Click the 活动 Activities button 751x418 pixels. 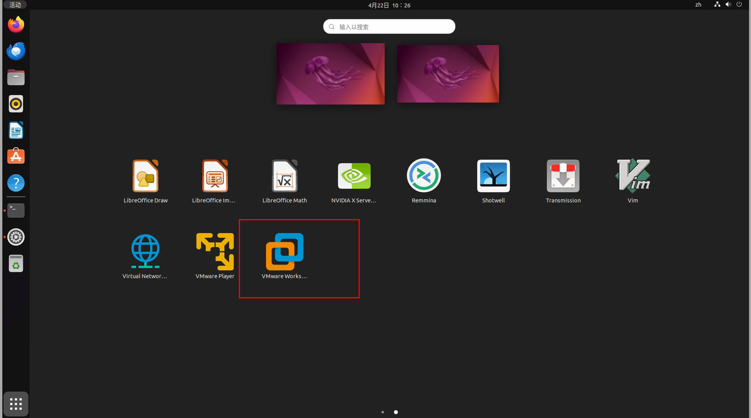(15, 5)
